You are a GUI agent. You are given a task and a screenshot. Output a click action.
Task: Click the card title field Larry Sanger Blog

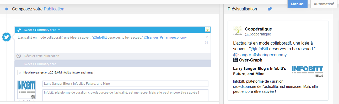point(125,84)
